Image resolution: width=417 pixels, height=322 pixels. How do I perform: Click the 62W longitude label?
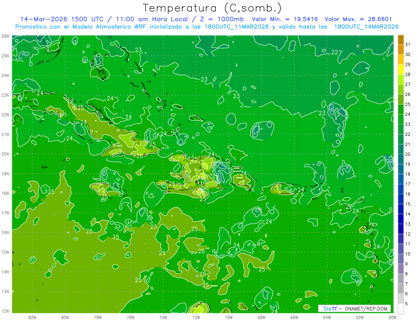360,317
